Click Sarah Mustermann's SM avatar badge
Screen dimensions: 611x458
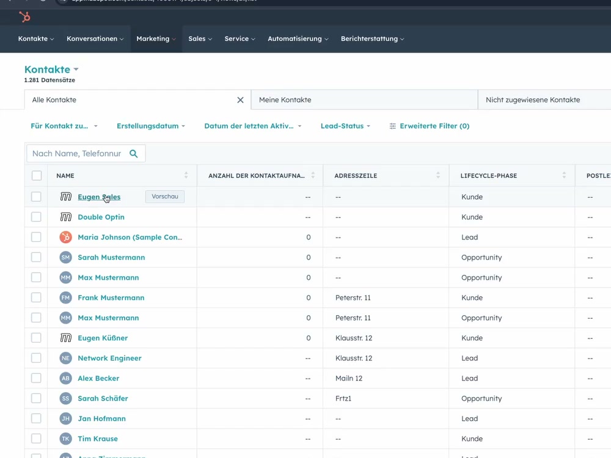click(x=65, y=257)
